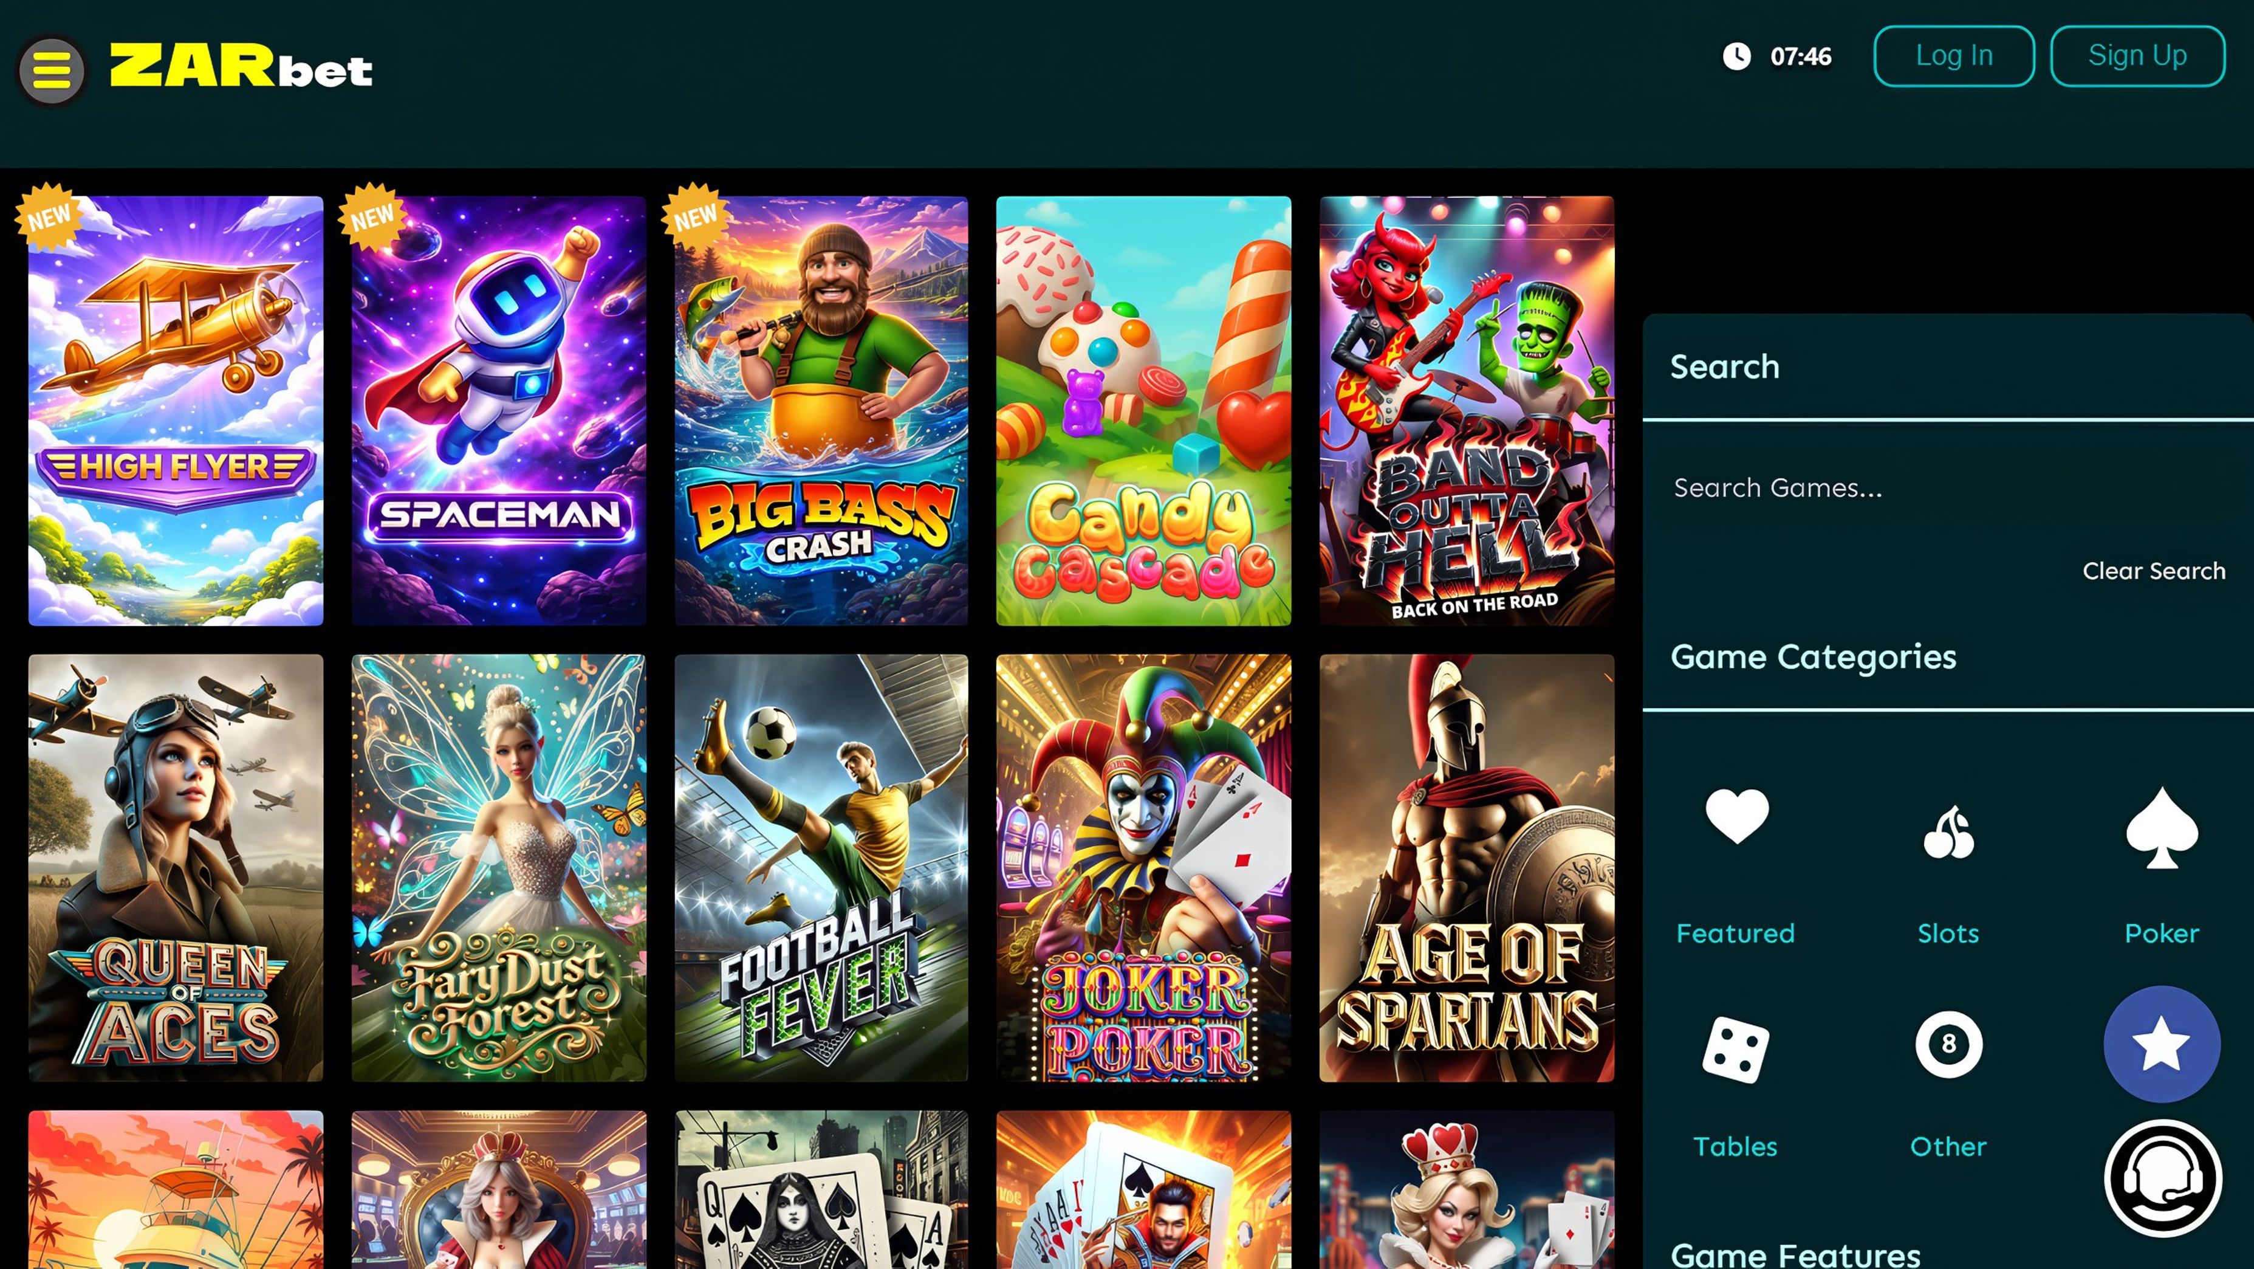Click the Sign Up button

[x=2137, y=56]
